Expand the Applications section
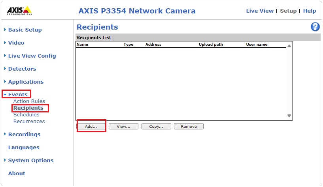The width and height of the screenshot is (323, 187). coord(26,82)
